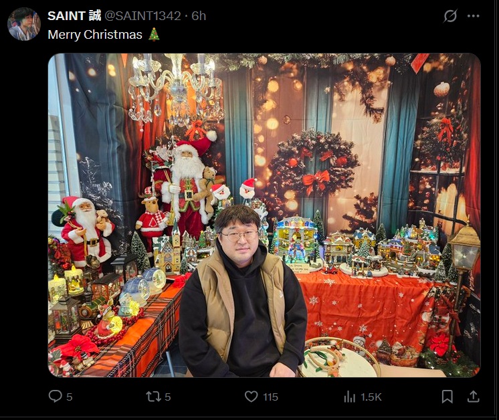The image size is (499, 420).
Task: Click the 1.5K views count
Action: tap(371, 397)
